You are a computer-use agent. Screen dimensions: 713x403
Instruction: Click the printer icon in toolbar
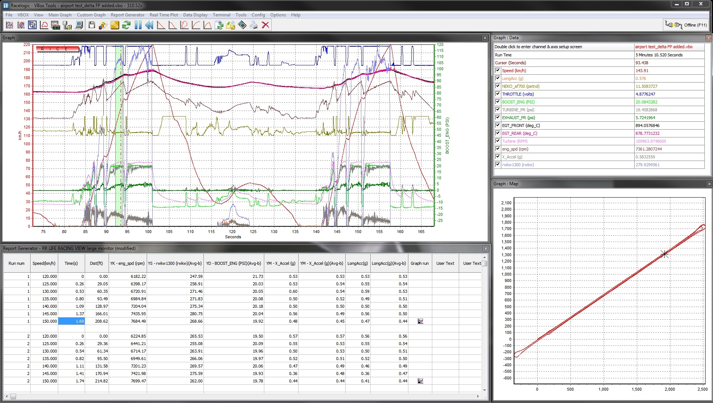coord(254,25)
